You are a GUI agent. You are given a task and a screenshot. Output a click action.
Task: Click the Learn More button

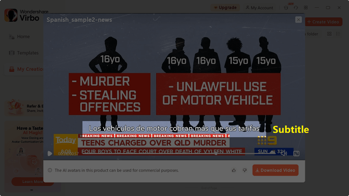(32, 182)
